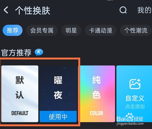Tap the DEFAULT label on the white skin

pyautogui.click(x=20, y=113)
